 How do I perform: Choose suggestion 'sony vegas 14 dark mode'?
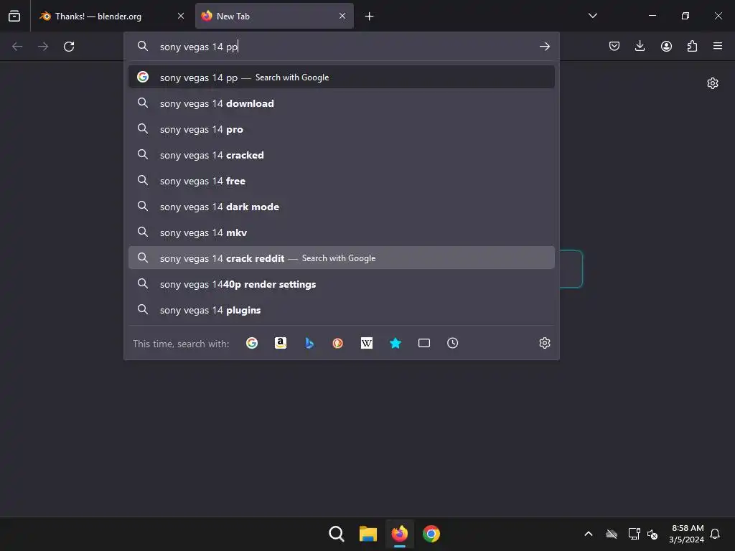tap(341, 207)
